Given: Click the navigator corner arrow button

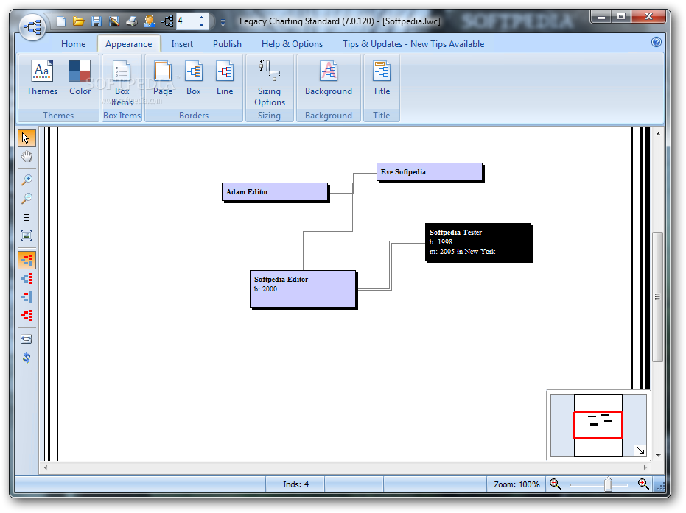Looking at the screenshot, I should [640, 450].
